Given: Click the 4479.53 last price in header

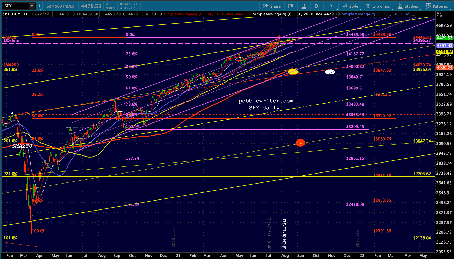Looking at the screenshot, I should [x=91, y=6].
